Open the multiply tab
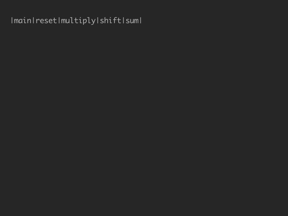Screen dimensions: 288x216 point(78,21)
